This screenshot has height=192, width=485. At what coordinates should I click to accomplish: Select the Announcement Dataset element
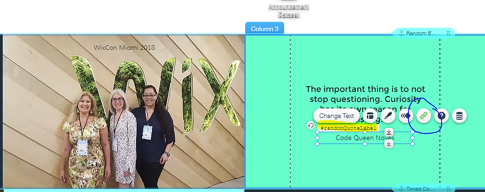(x=288, y=10)
